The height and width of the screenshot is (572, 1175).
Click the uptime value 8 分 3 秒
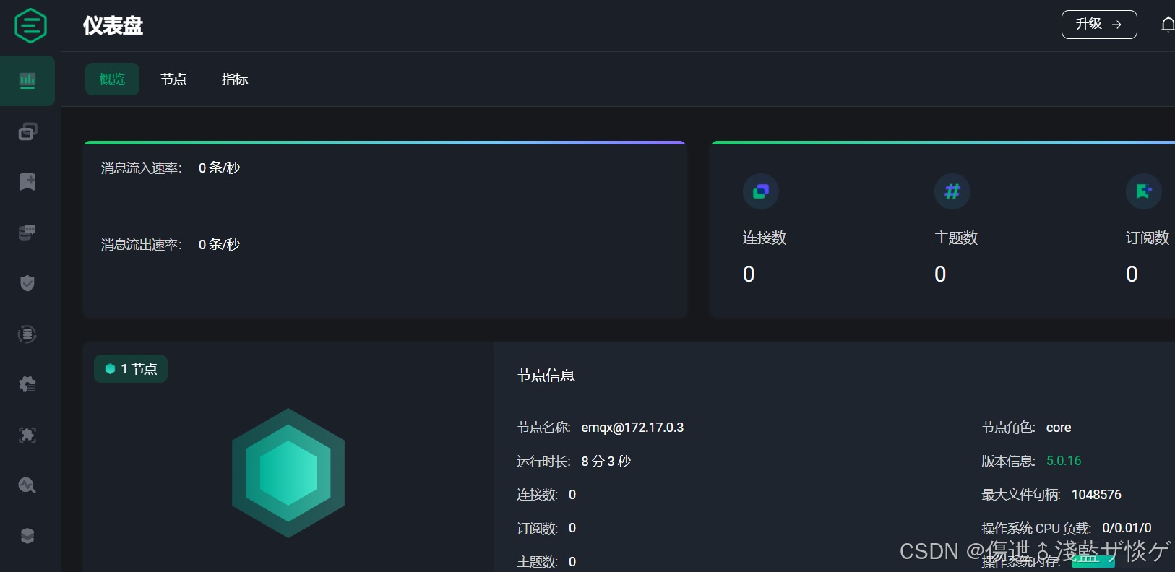coord(606,461)
